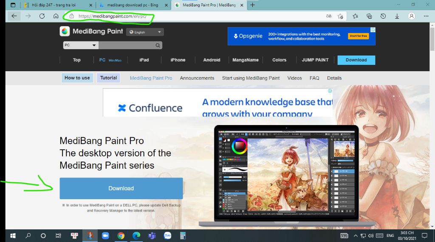Open the translate page option
This screenshot has height=242, width=435.
(329, 16)
